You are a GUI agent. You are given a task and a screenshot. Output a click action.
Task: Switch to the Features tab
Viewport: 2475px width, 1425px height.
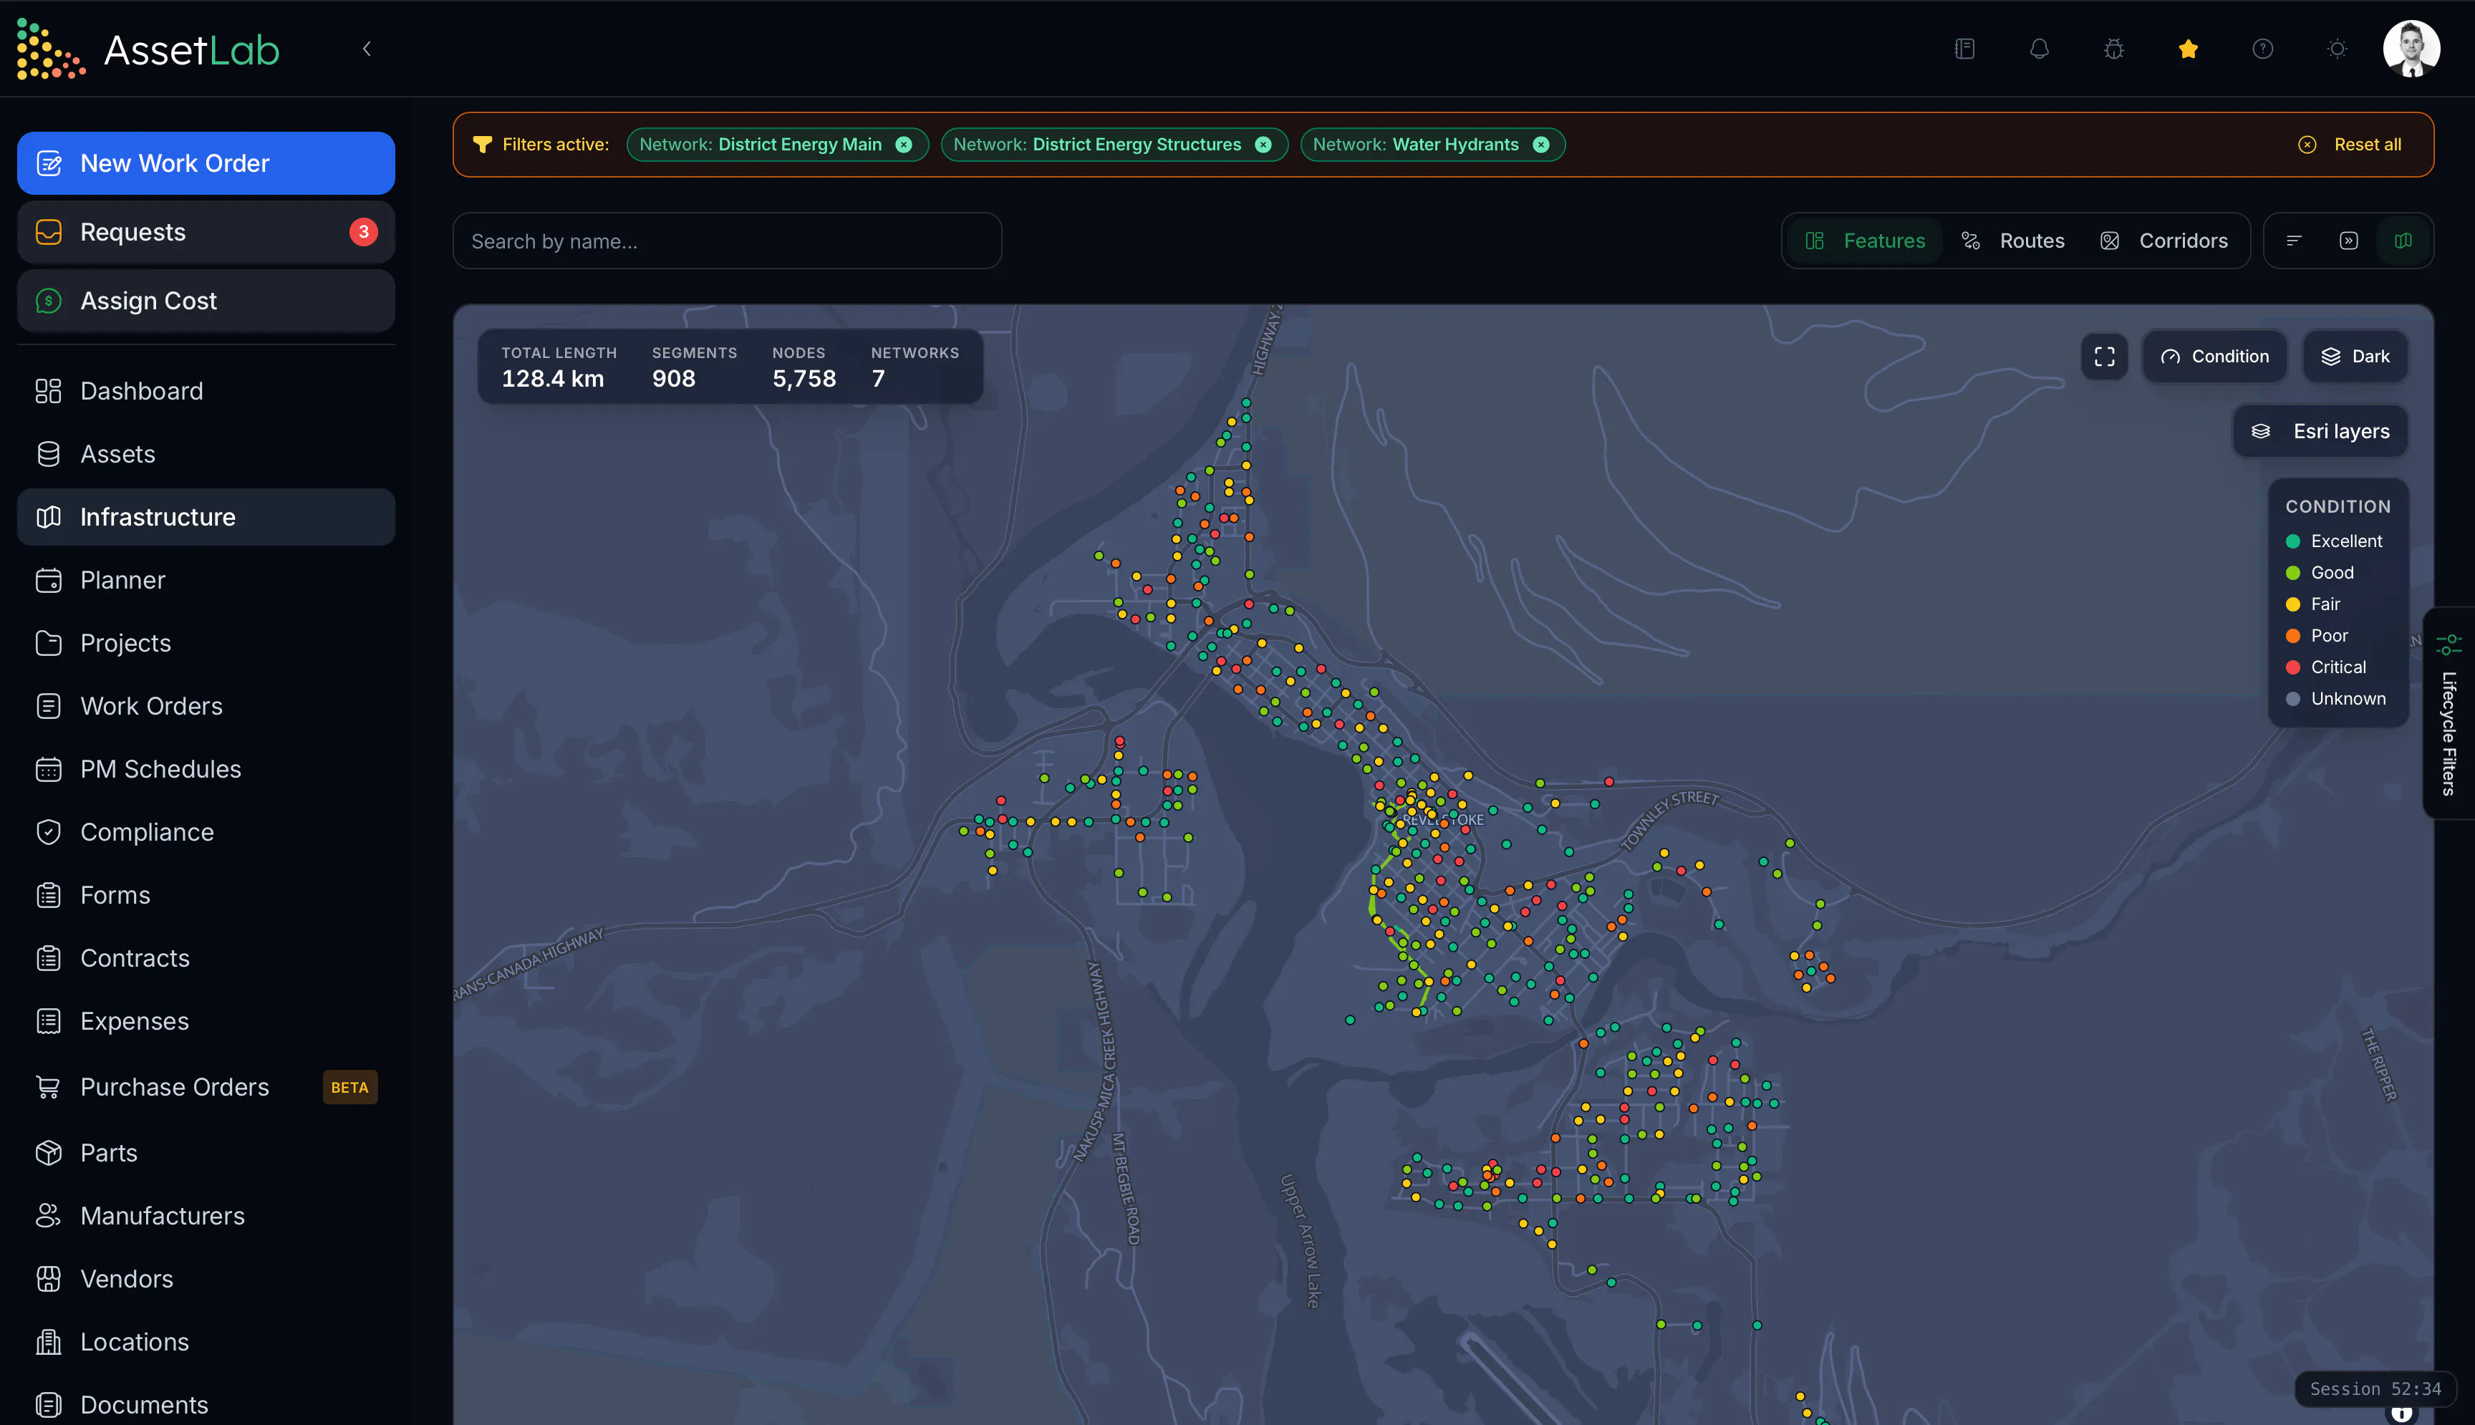coord(1866,241)
